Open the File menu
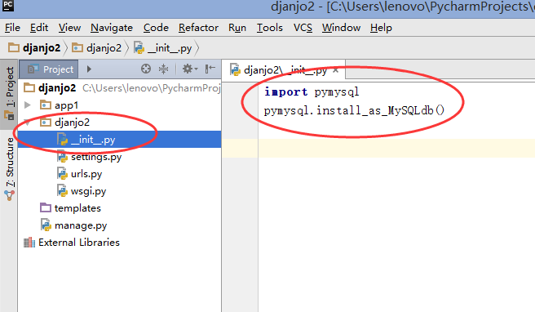Image resolution: width=535 pixels, height=312 pixels. click(x=12, y=28)
